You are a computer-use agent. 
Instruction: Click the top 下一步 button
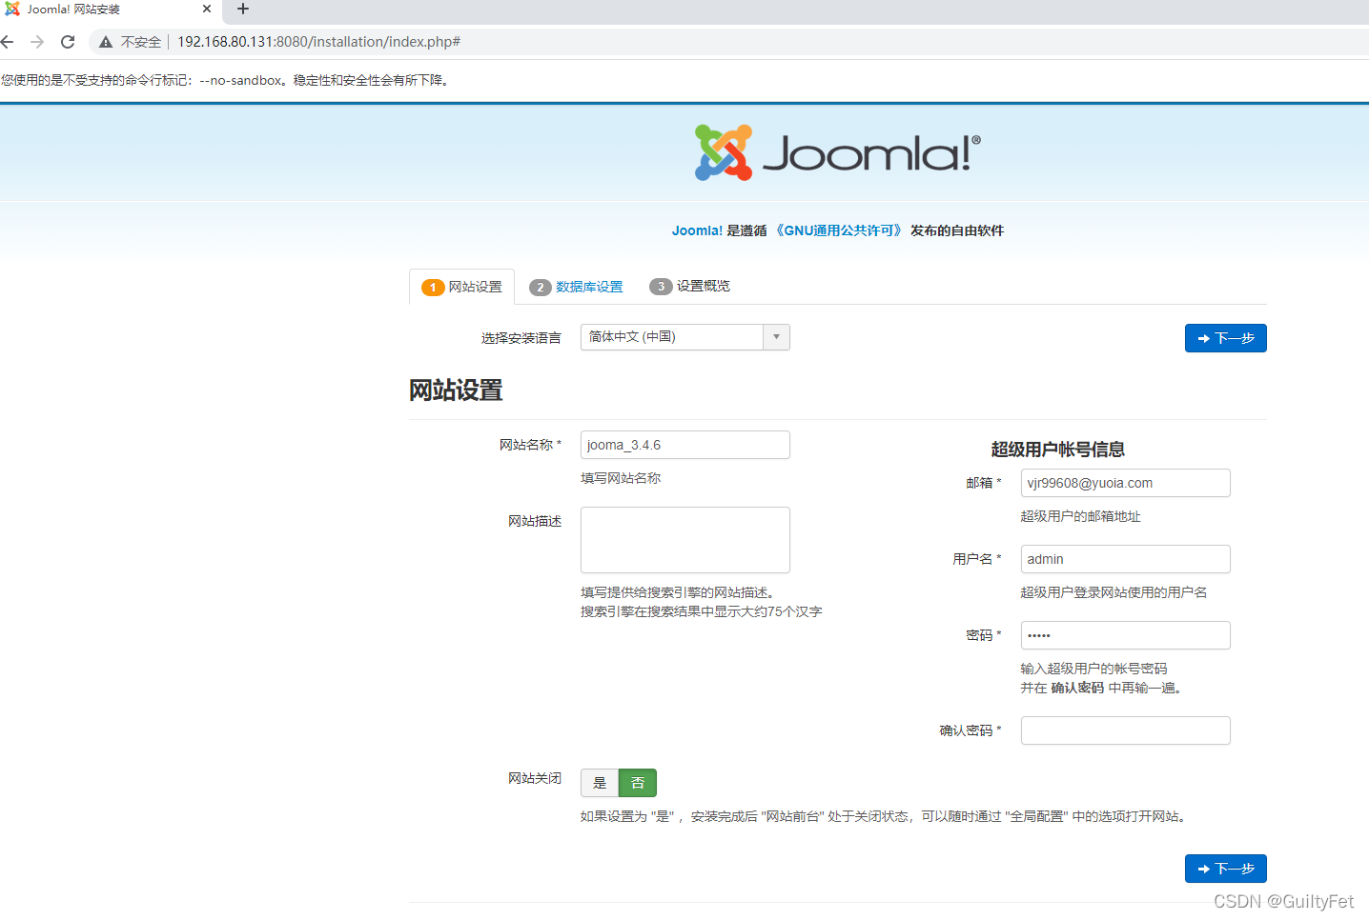(x=1225, y=338)
